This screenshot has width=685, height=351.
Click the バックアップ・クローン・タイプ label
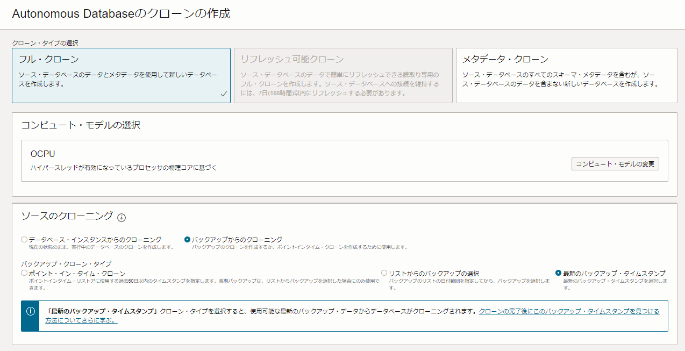[66, 264]
